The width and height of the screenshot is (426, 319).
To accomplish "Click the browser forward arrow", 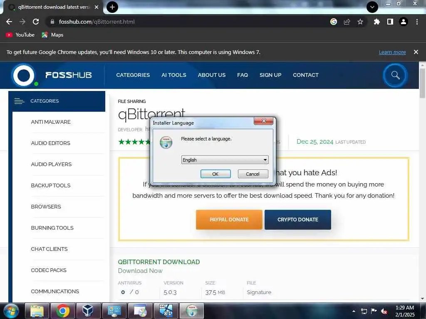I will [22, 22].
